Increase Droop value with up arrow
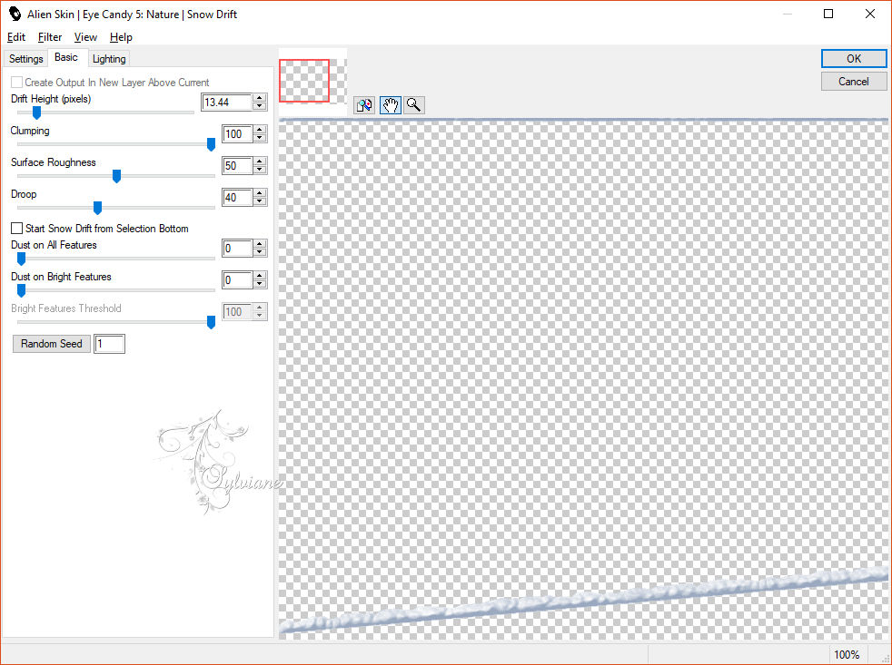 point(260,193)
